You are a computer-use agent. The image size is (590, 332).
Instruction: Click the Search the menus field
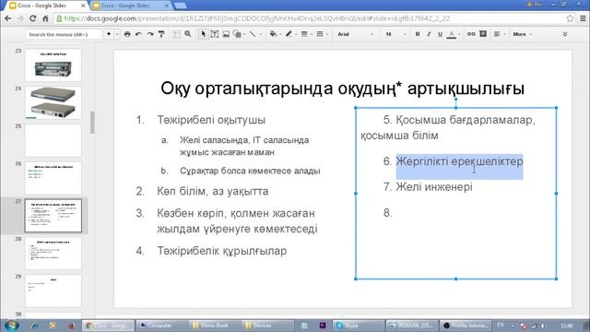point(64,34)
